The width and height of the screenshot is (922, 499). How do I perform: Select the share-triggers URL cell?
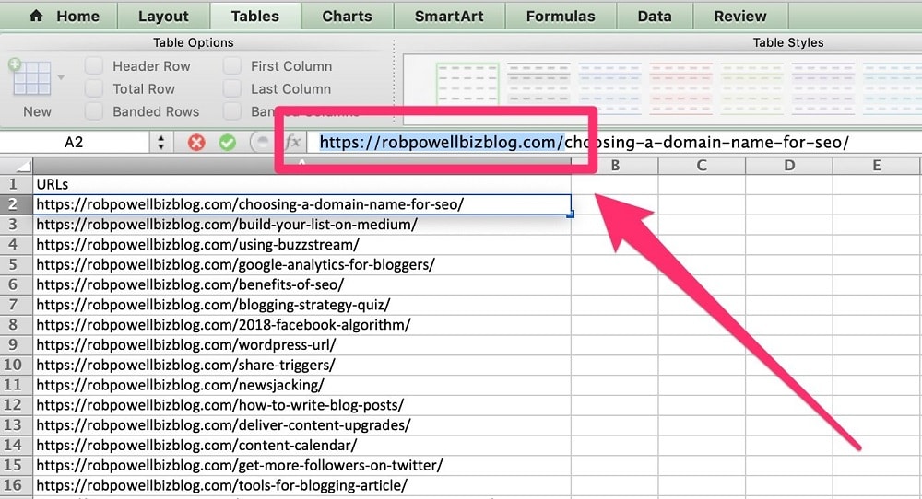(301, 365)
